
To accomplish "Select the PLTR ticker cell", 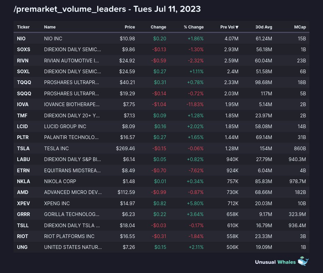I will coord(23,137).
